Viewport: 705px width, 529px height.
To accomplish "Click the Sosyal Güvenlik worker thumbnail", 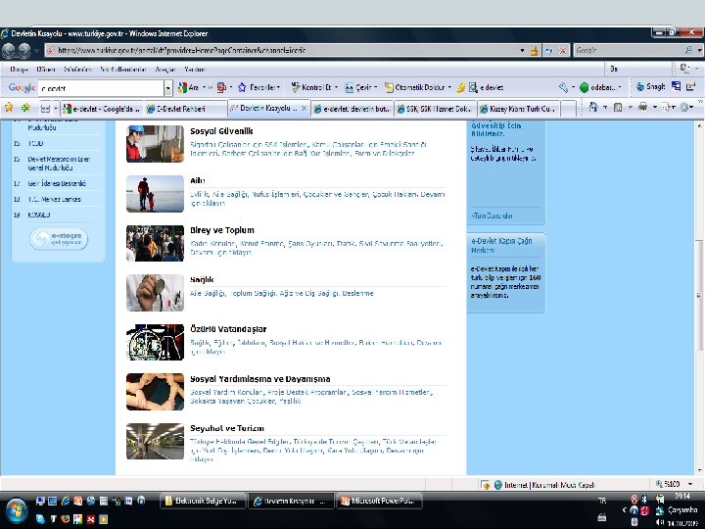I will tap(155, 143).
